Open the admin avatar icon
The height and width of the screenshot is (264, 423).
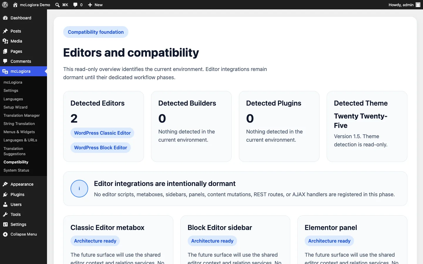coord(418,5)
